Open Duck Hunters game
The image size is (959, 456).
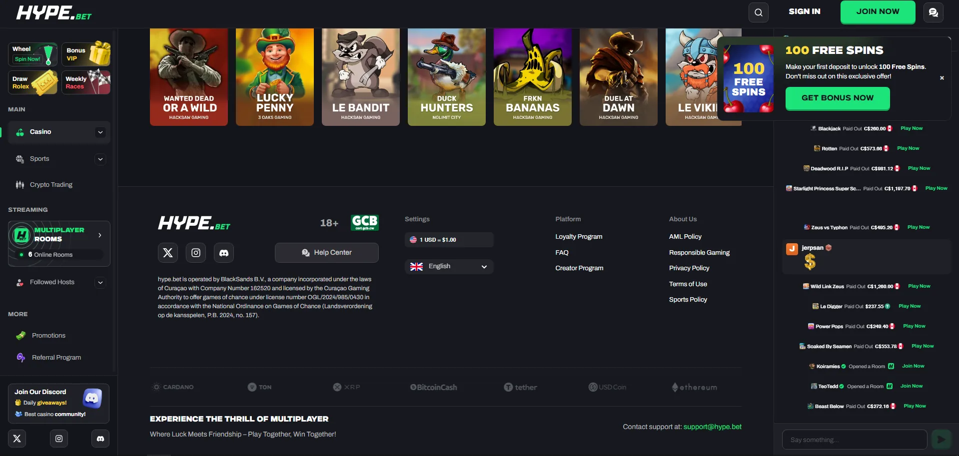coord(447,77)
